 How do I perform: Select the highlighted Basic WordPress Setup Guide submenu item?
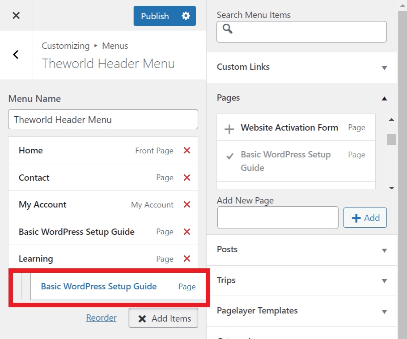tap(99, 287)
